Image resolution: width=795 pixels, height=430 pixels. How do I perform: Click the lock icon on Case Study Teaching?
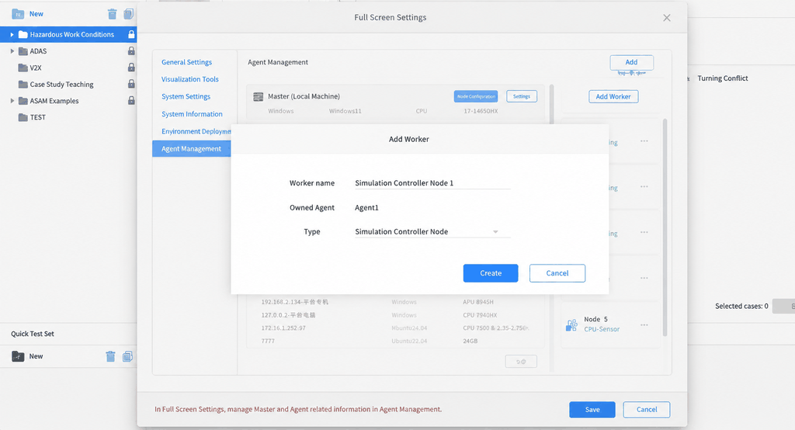click(131, 84)
